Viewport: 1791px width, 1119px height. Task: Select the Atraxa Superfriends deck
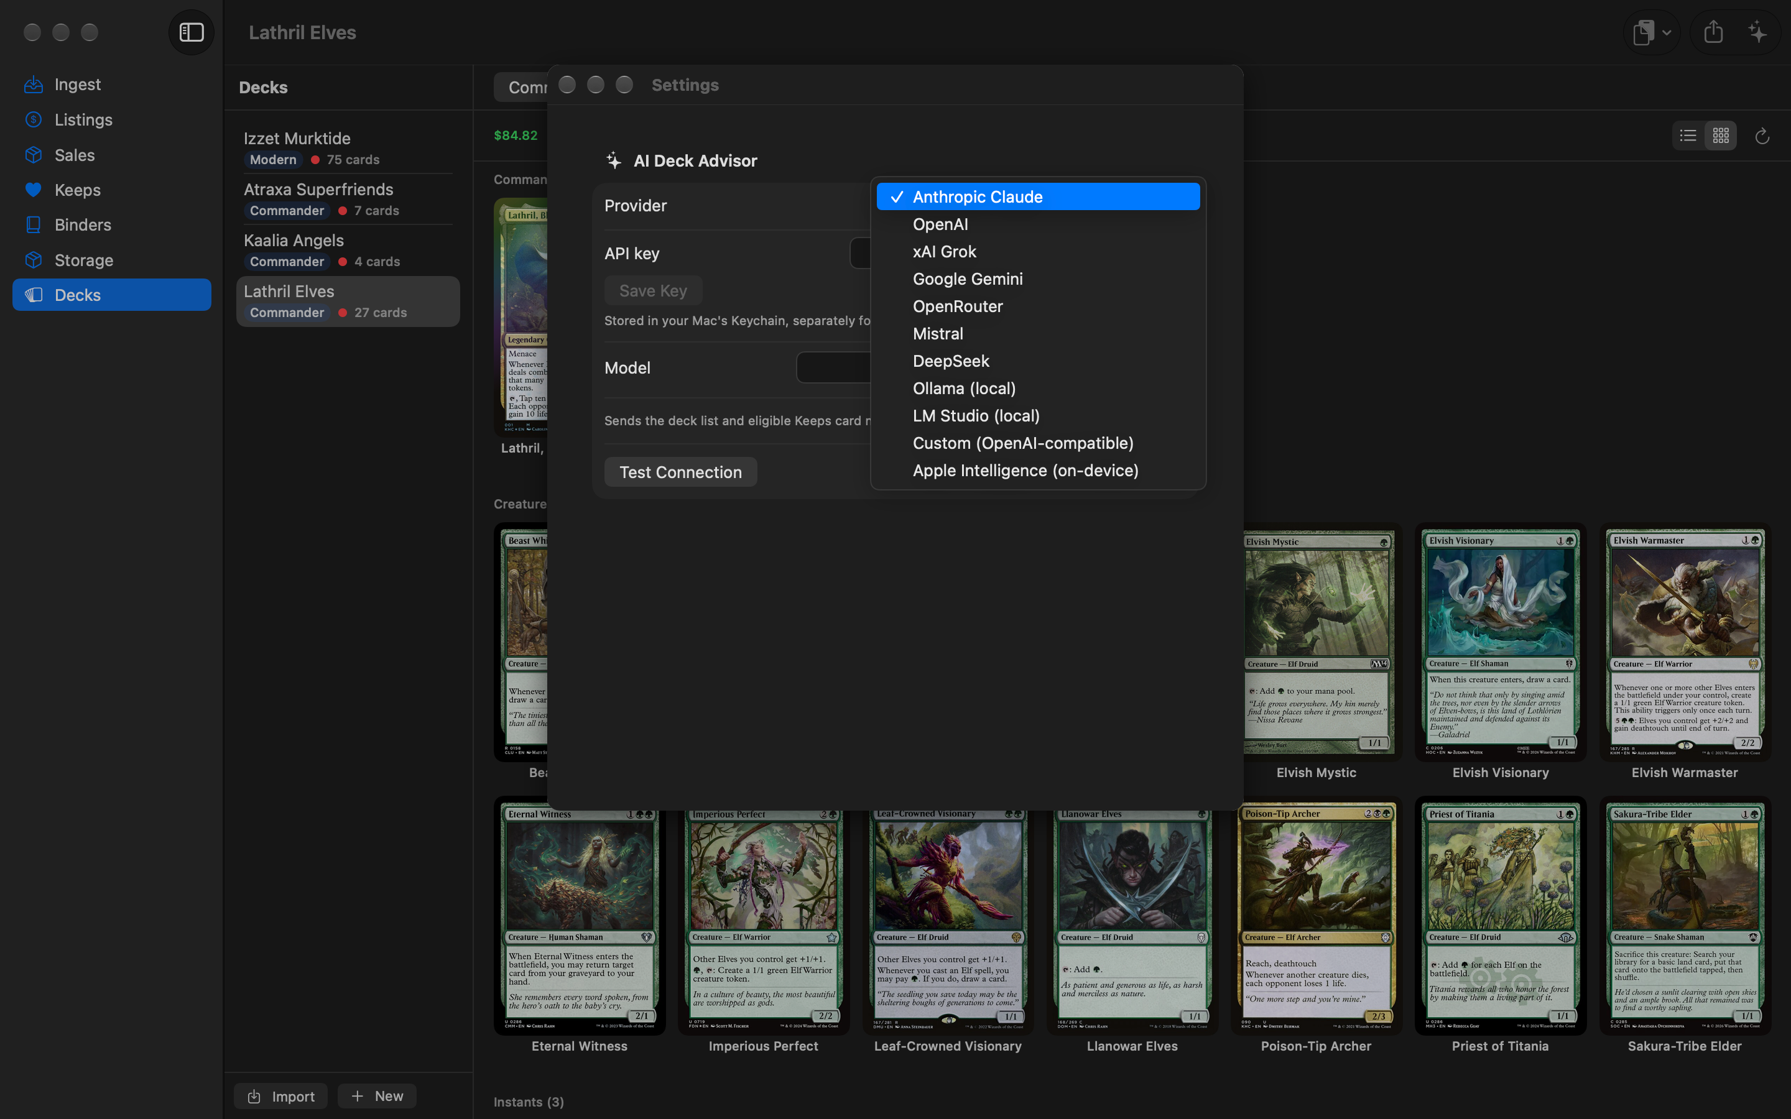coord(348,199)
